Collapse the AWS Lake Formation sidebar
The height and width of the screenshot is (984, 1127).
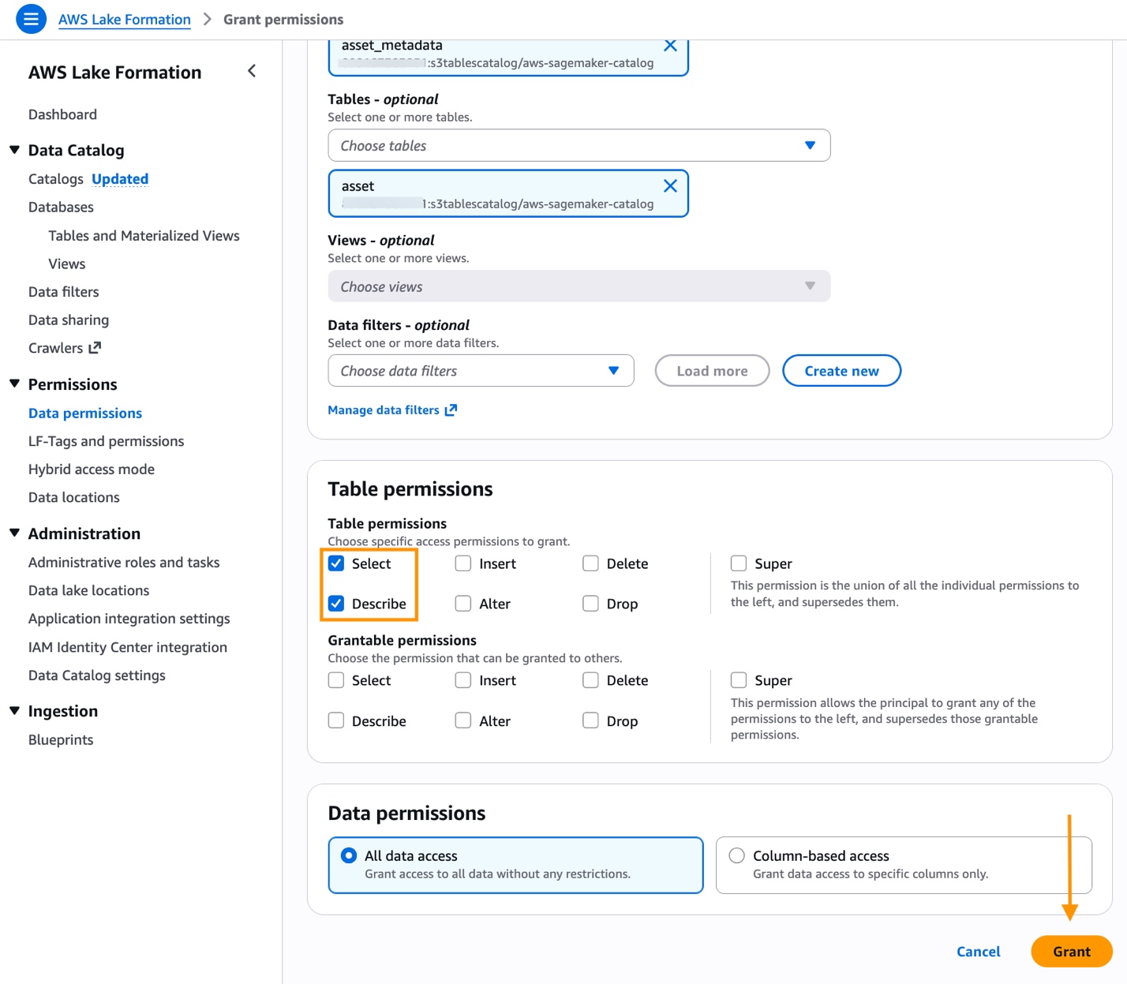[251, 71]
